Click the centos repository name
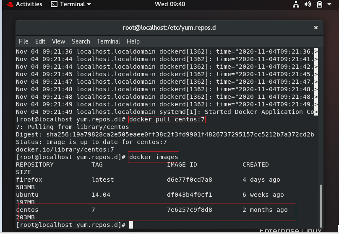The width and height of the screenshot is (339, 234). 27,210
